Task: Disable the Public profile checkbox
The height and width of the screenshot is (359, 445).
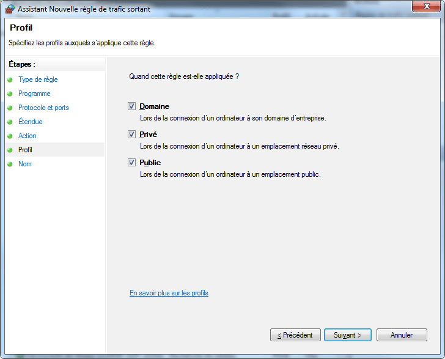Action: coord(131,163)
